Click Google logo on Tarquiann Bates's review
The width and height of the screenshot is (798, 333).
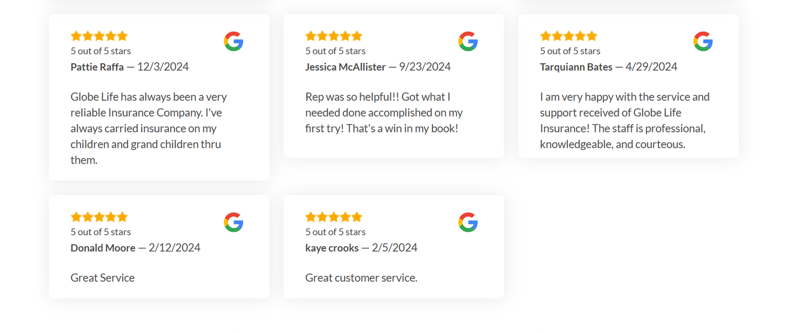(x=703, y=41)
